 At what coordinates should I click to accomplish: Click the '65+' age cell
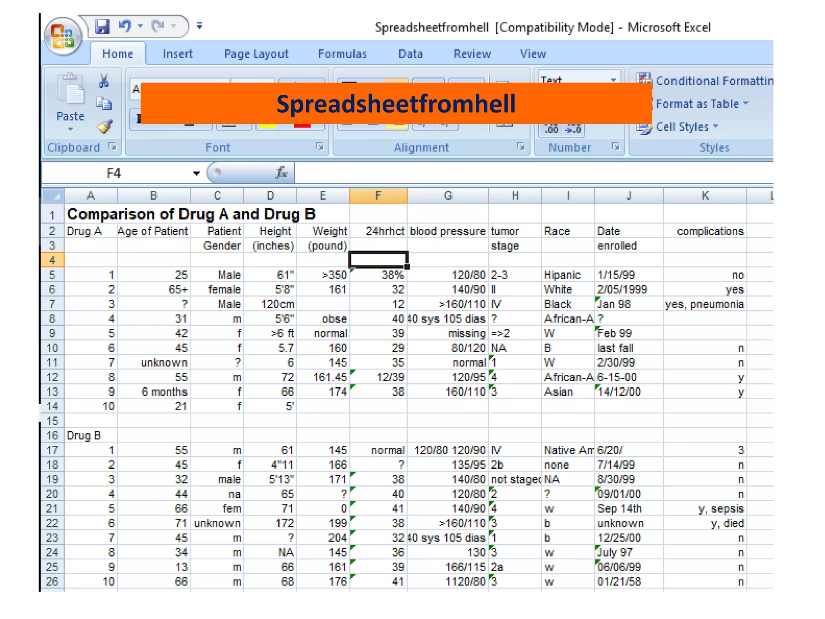153,289
